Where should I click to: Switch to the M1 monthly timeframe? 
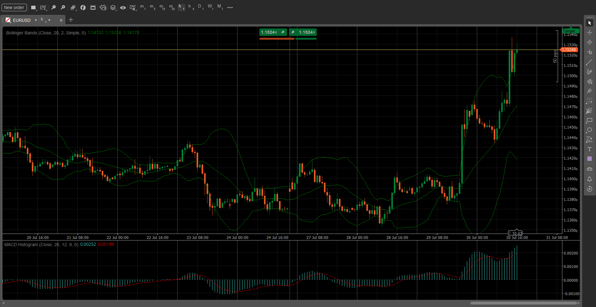click(220, 7)
